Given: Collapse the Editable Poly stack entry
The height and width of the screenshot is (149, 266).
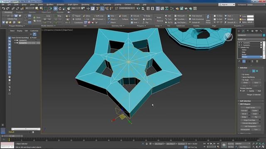Looking at the screenshot, I should click(239, 48).
